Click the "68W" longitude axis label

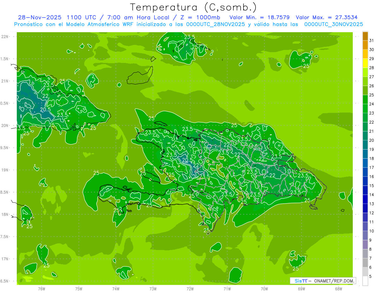pyautogui.click(x=339, y=289)
